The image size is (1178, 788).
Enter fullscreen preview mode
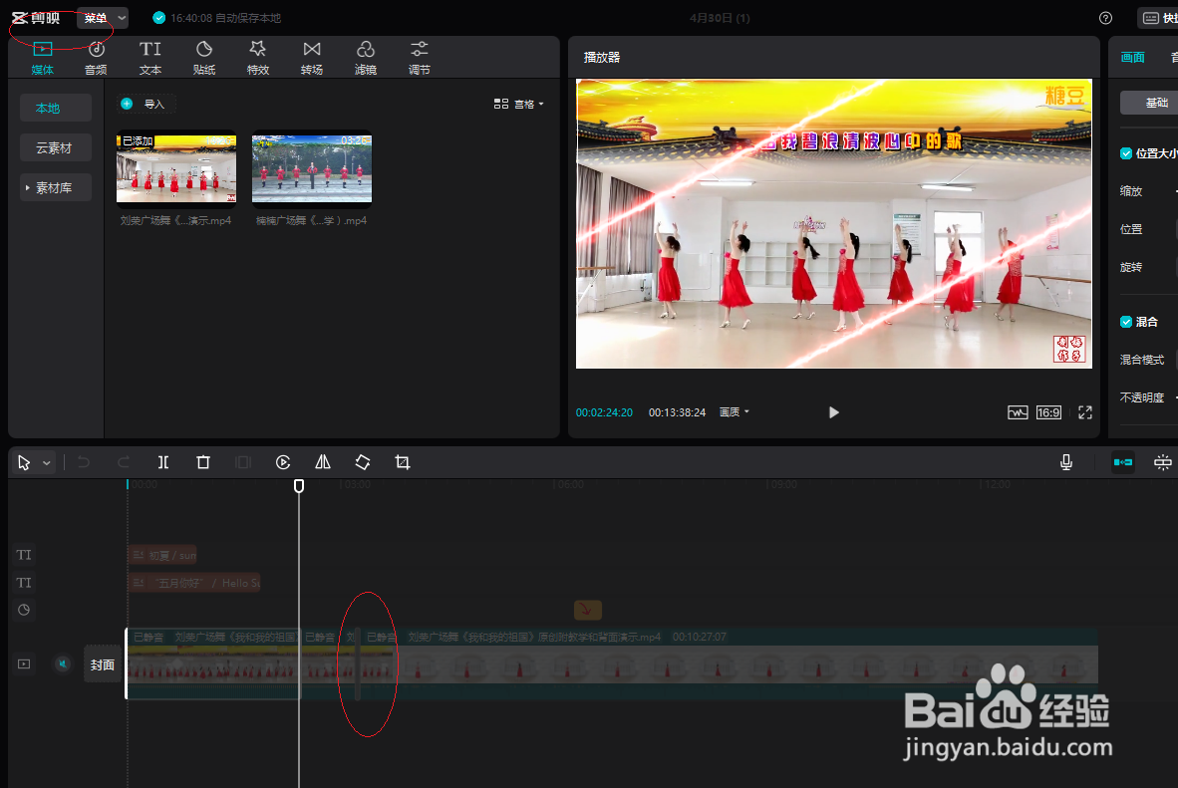[1085, 412]
